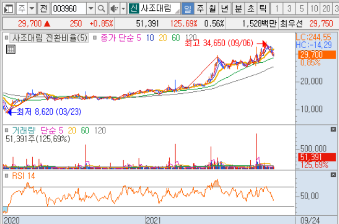The image size is (339, 224).
Task: Click the volume value 51,391 in quote bar
Action: click(147, 23)
